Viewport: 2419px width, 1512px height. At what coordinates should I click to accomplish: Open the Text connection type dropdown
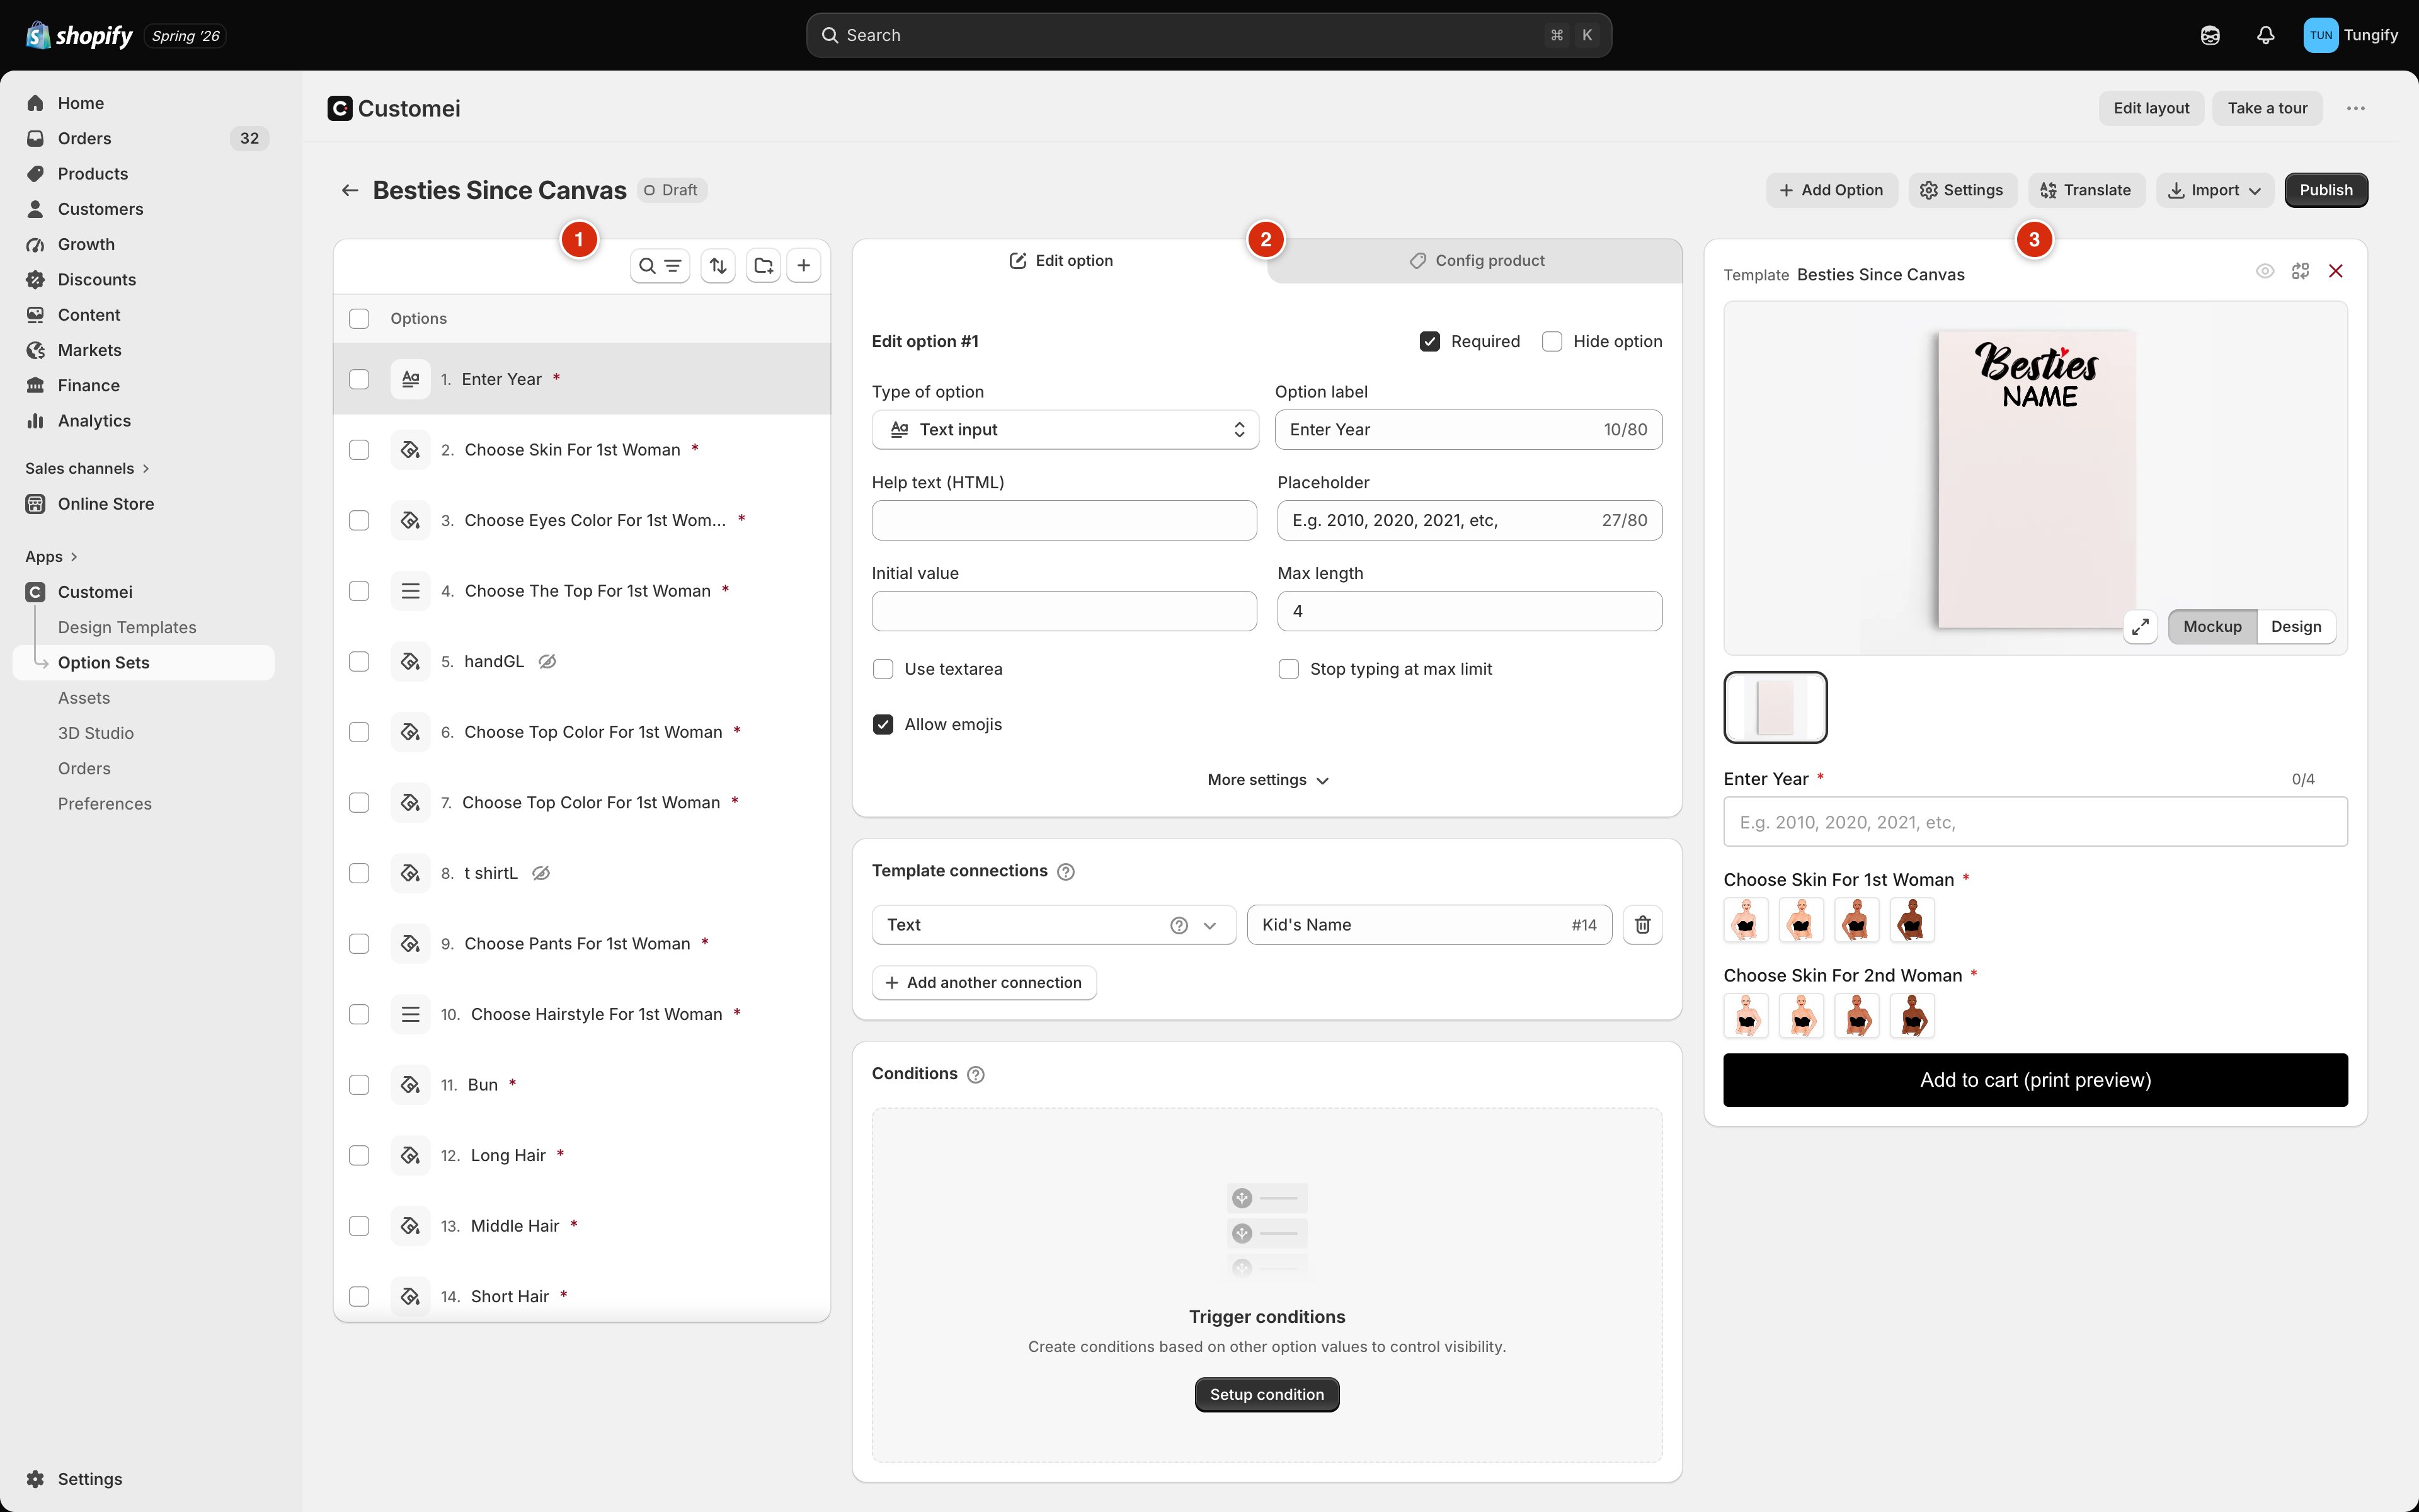pos(1053,925)
